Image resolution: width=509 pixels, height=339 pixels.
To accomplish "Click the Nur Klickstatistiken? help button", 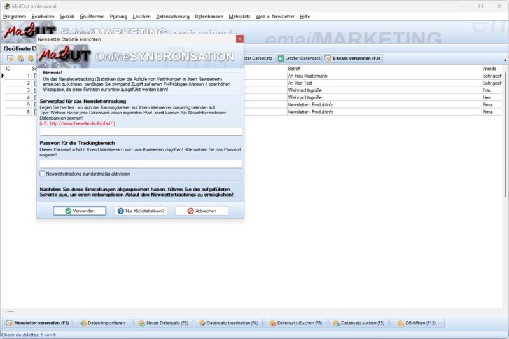I will point(141,211).
